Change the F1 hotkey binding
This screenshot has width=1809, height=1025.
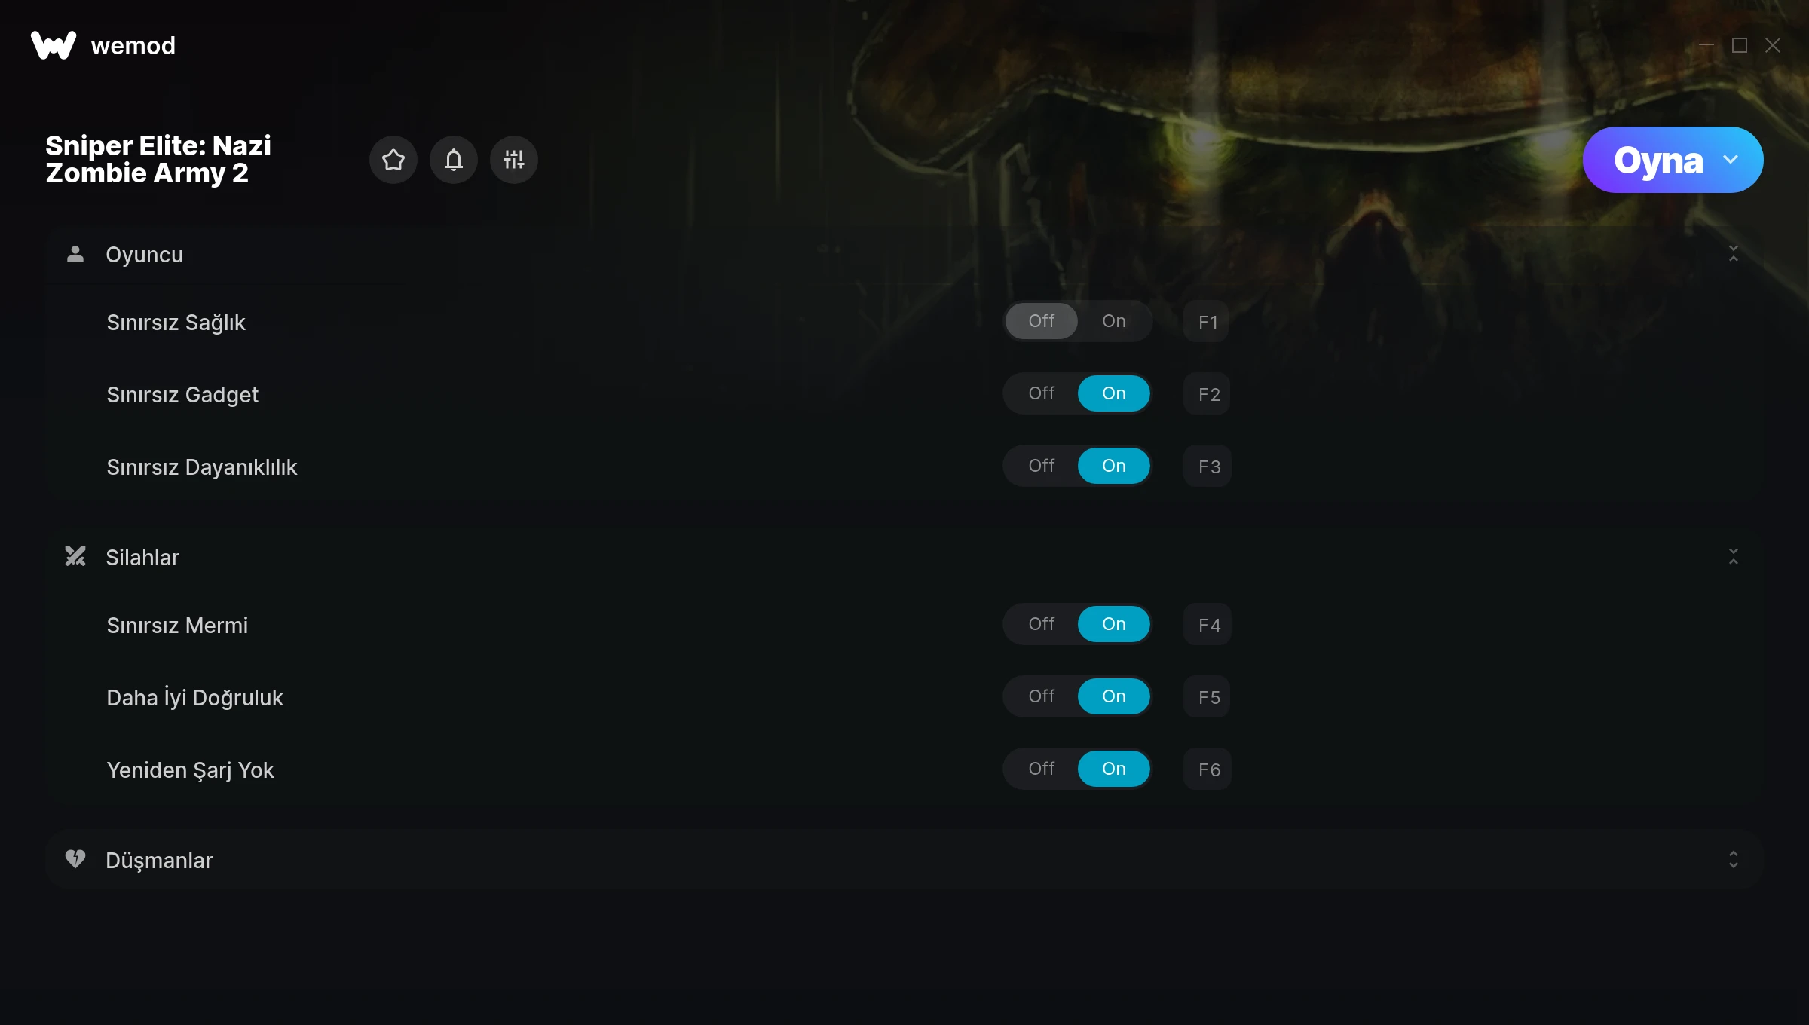pos(1207,322)
